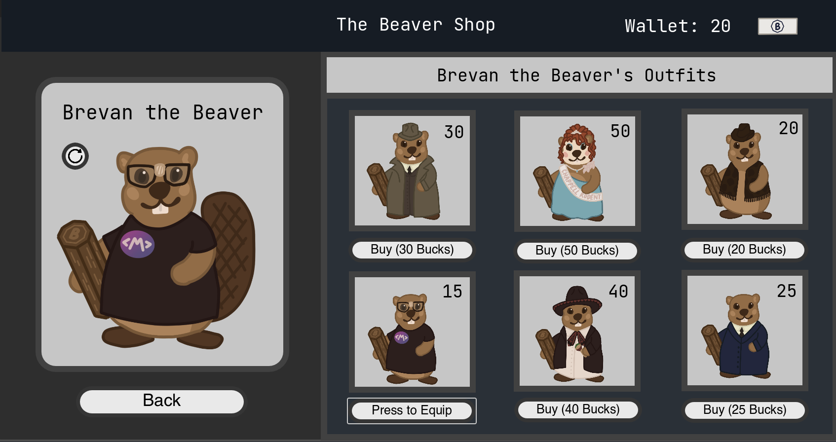Screen dimensions: 836x442
Task: Select the fringed vest cowboy outfit thumbnail
Action: [745, 169]
